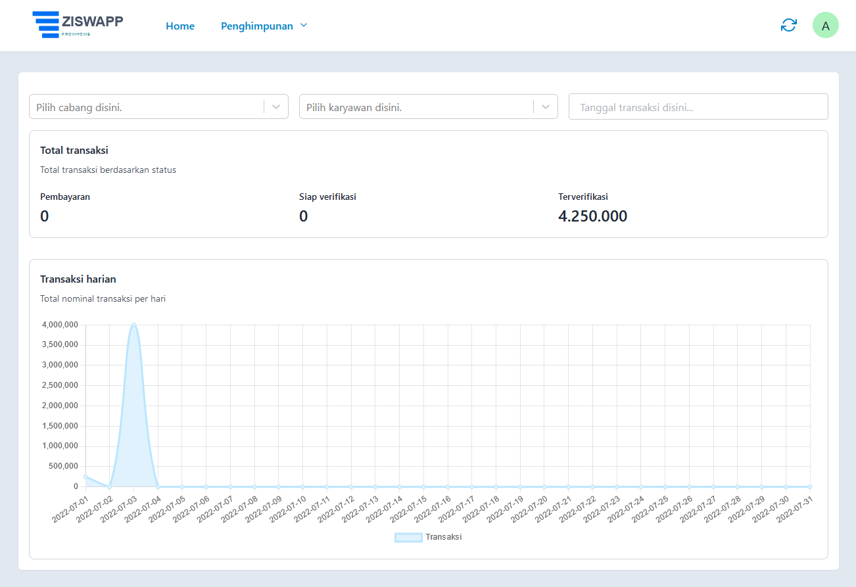
Task: Click the ZISWAPP logo
Action: click(x=78, y=24)
